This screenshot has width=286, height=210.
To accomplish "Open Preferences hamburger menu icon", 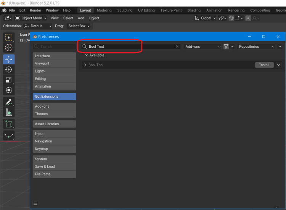I will coord(35,203).
